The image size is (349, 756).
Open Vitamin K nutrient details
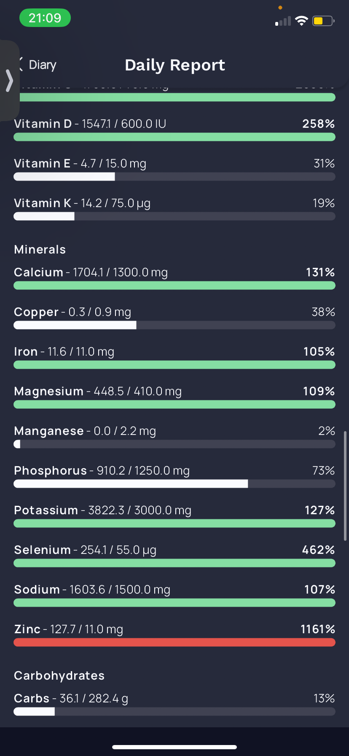174,209
